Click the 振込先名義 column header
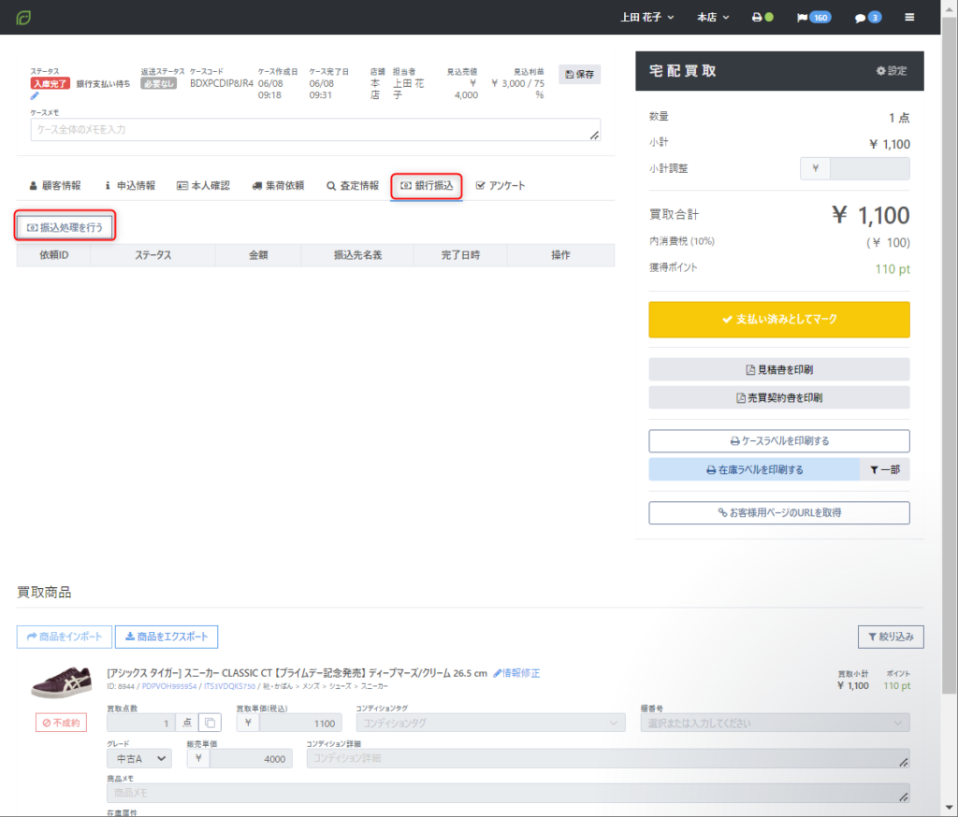Screen dimensions: 958x817 357,255
